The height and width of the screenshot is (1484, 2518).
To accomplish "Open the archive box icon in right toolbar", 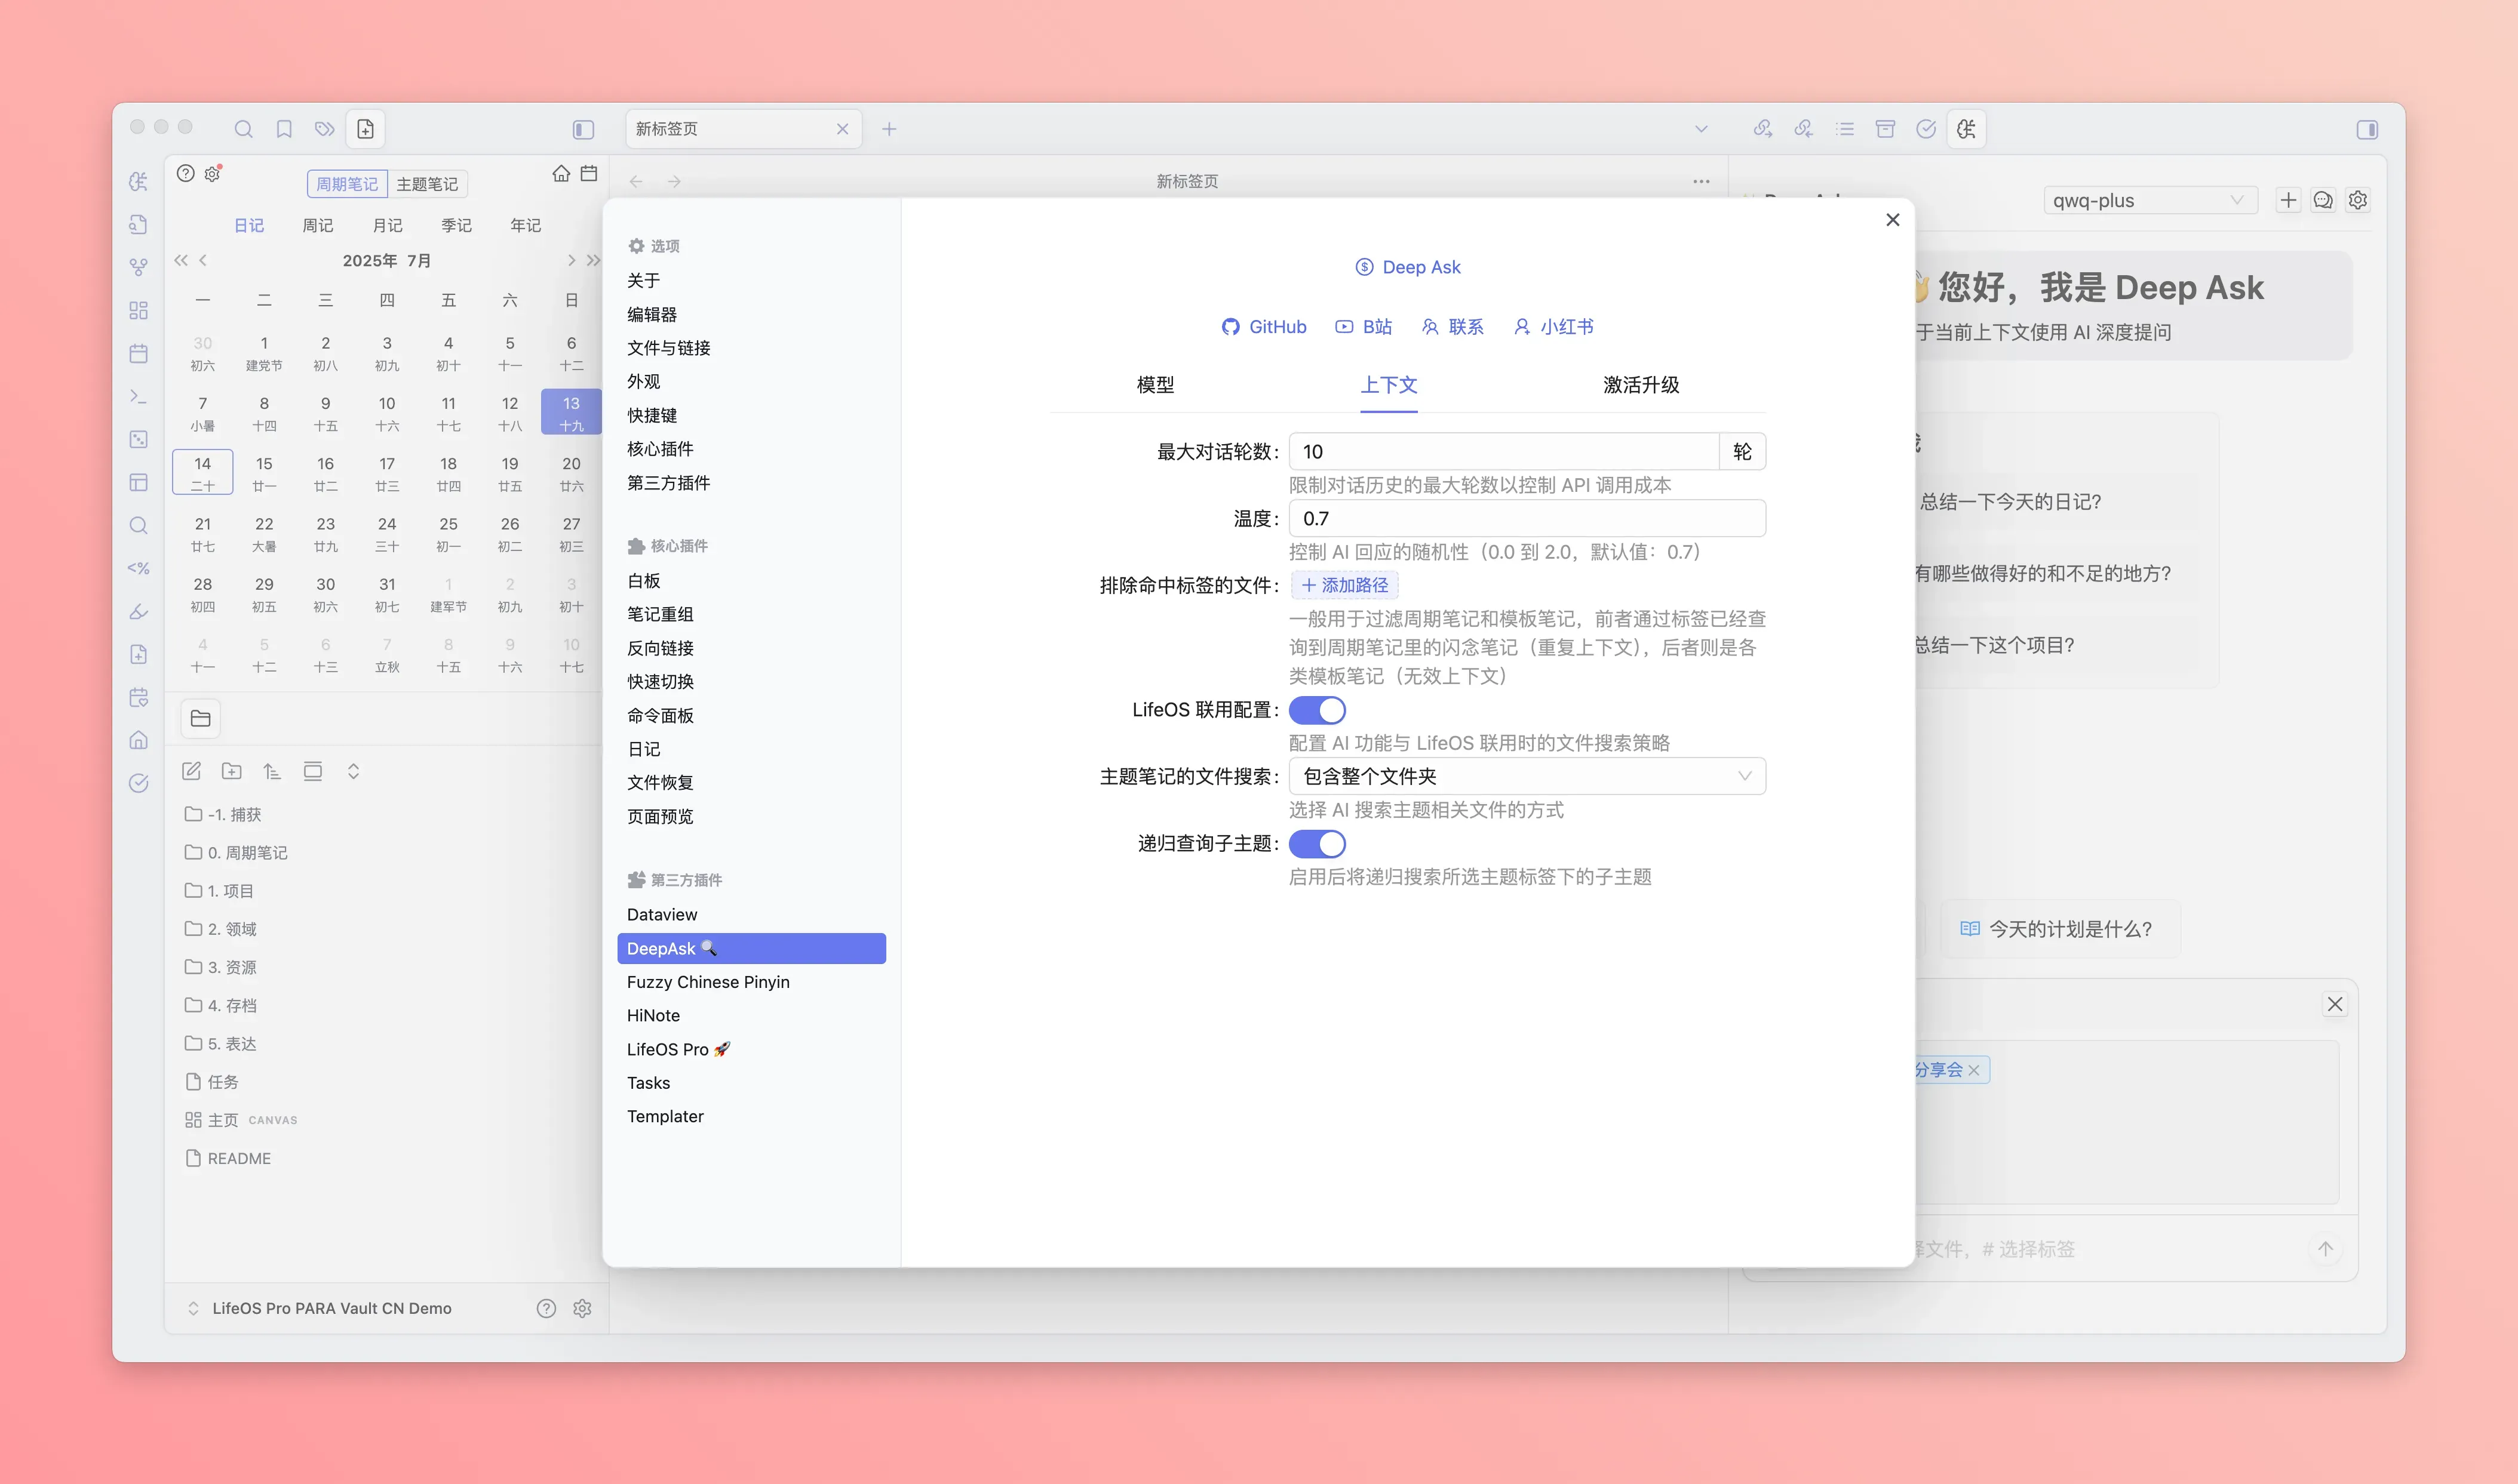I will point(1886,129).
